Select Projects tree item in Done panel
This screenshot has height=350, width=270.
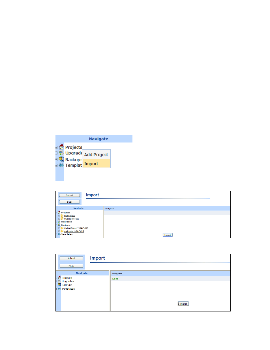point(67,278)
